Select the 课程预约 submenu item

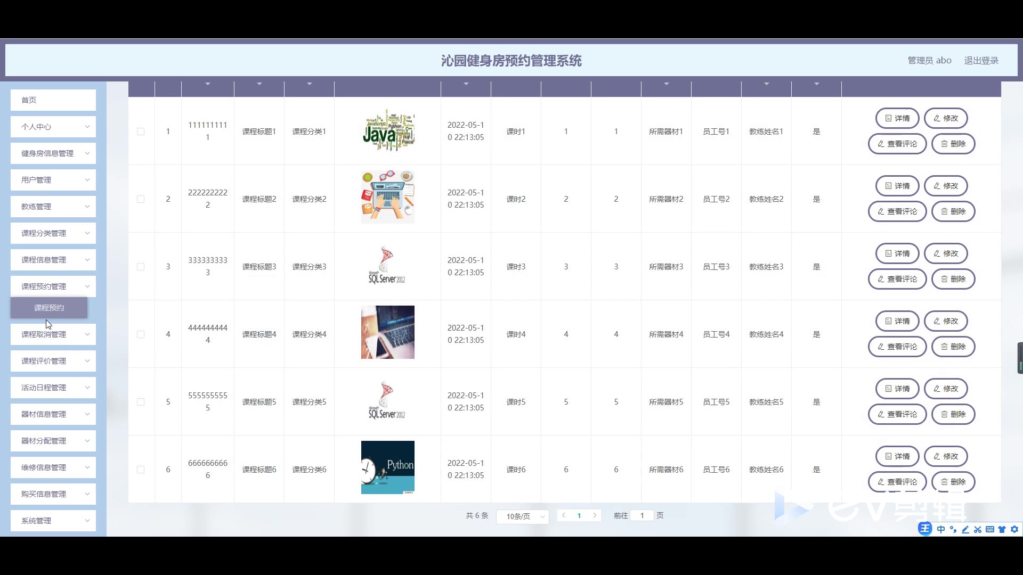(49, 308)
